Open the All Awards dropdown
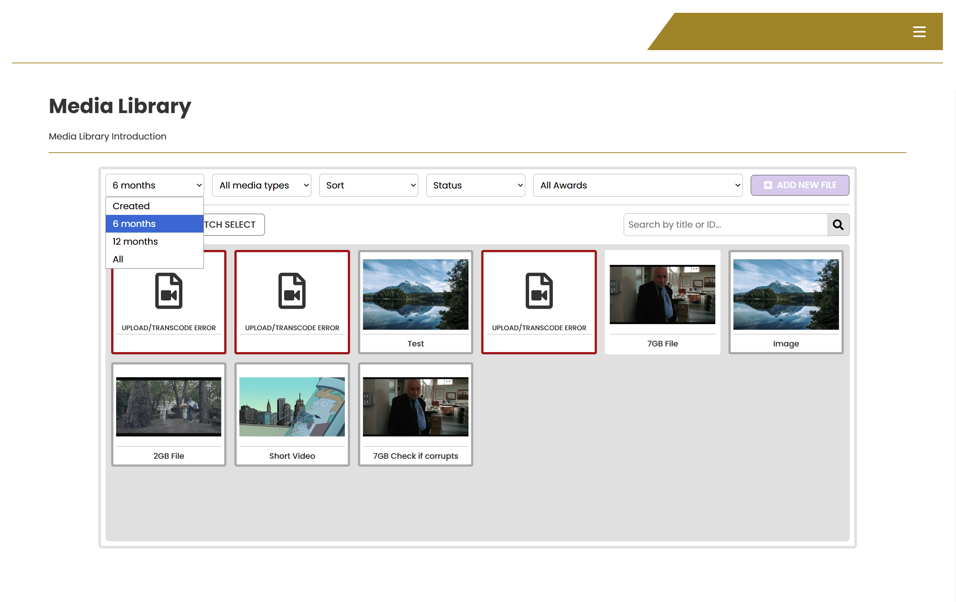This screenshot has width=956, height=602. pyautogui.click(x=637, y=185)
